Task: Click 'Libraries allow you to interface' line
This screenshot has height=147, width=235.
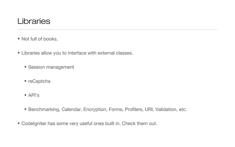Action: [x=77, y=53]
